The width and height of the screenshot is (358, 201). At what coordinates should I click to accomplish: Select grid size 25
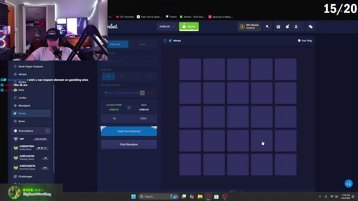[109, 76]
